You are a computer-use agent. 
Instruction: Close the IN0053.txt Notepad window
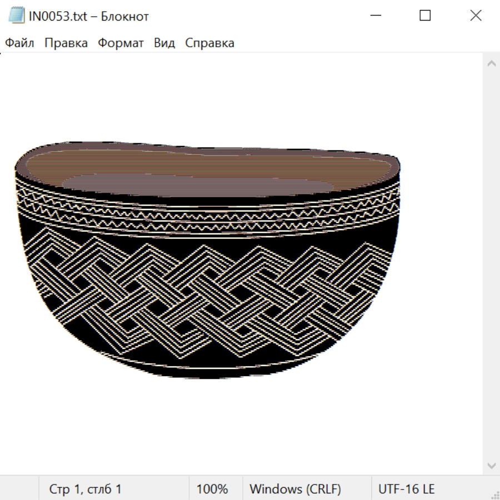pyautogui.click(x=476, y=16)
